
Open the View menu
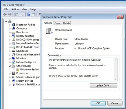point(24,9)
